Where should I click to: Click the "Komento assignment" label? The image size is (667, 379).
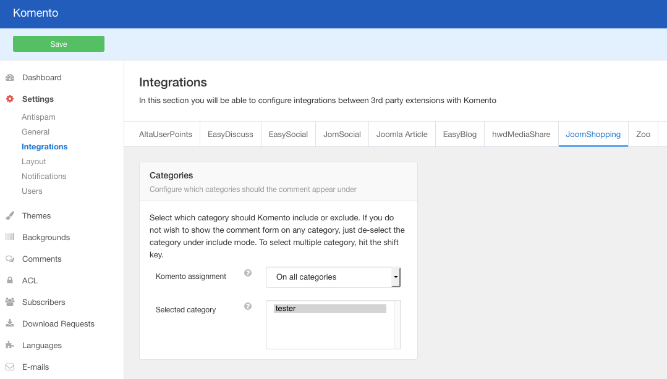pyautogui.click(x=191, y=276)
